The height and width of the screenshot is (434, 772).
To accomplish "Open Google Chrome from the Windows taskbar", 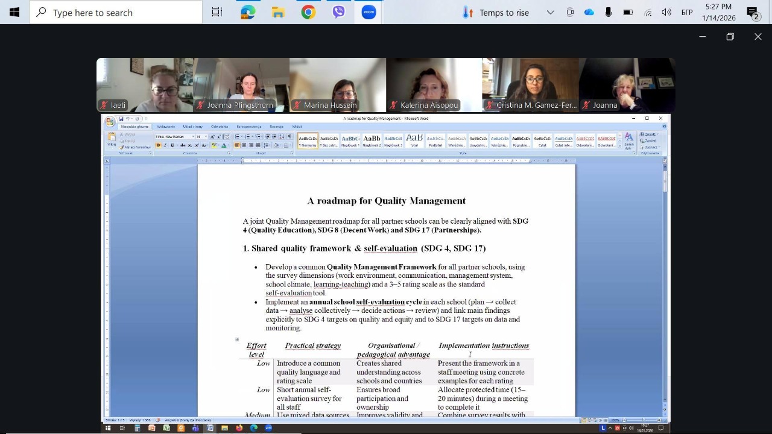I will (x=308, y=12).
